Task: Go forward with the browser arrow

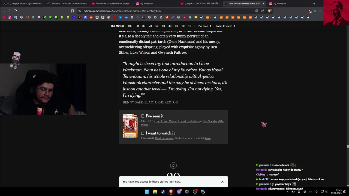Action: [10, 11]
